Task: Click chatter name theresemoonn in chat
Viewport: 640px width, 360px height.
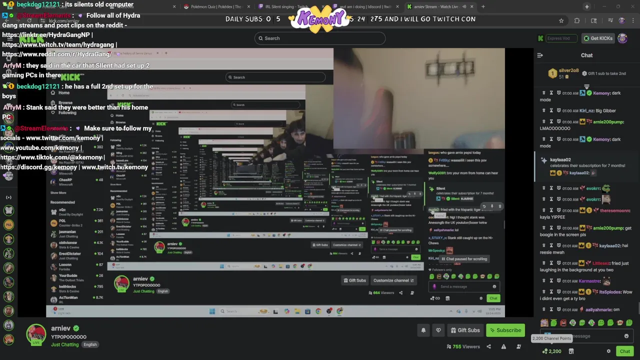Action: click(x=615, y=210)
